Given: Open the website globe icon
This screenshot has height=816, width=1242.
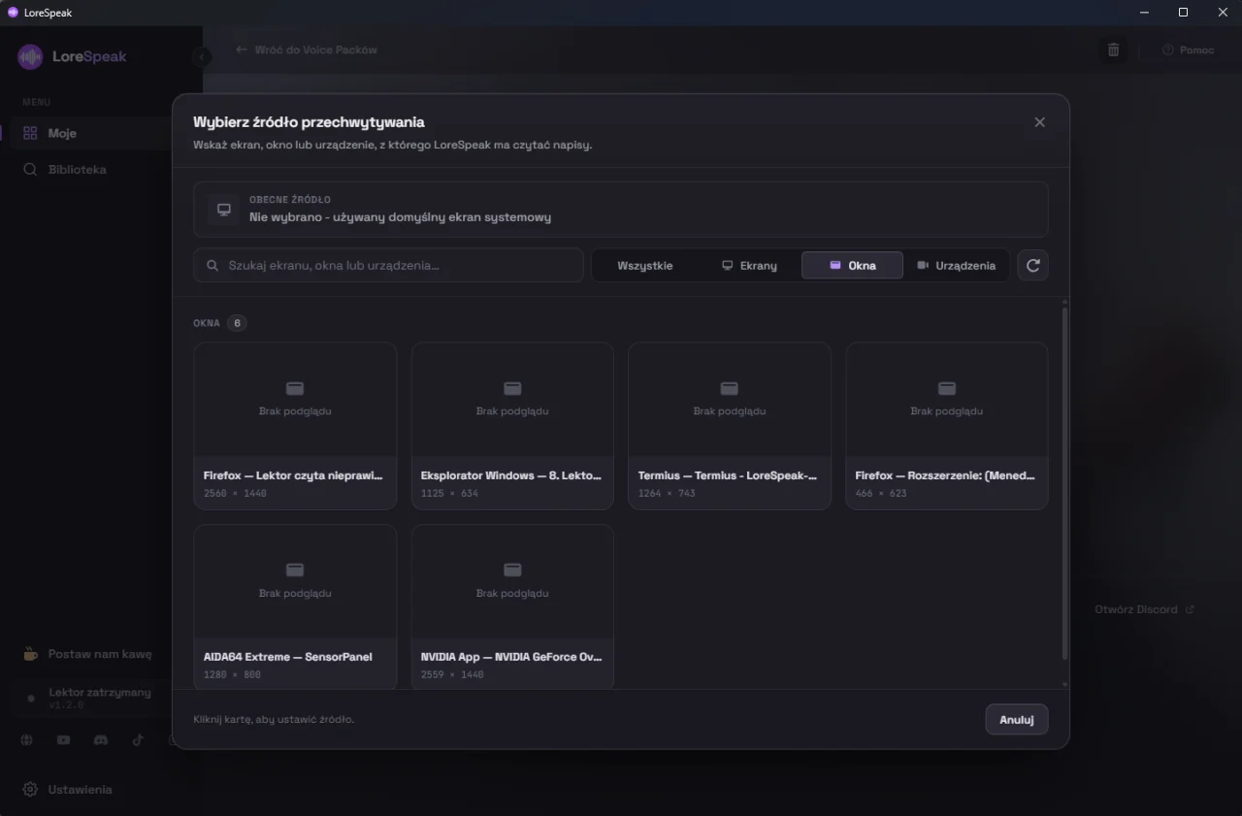Looking at the screenshot, I should pos(27,740).
